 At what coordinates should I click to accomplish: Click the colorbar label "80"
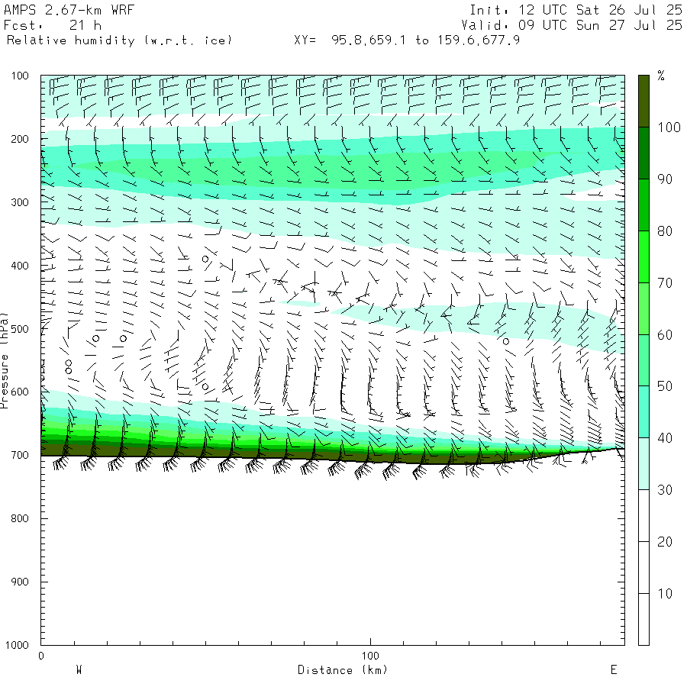665,231
